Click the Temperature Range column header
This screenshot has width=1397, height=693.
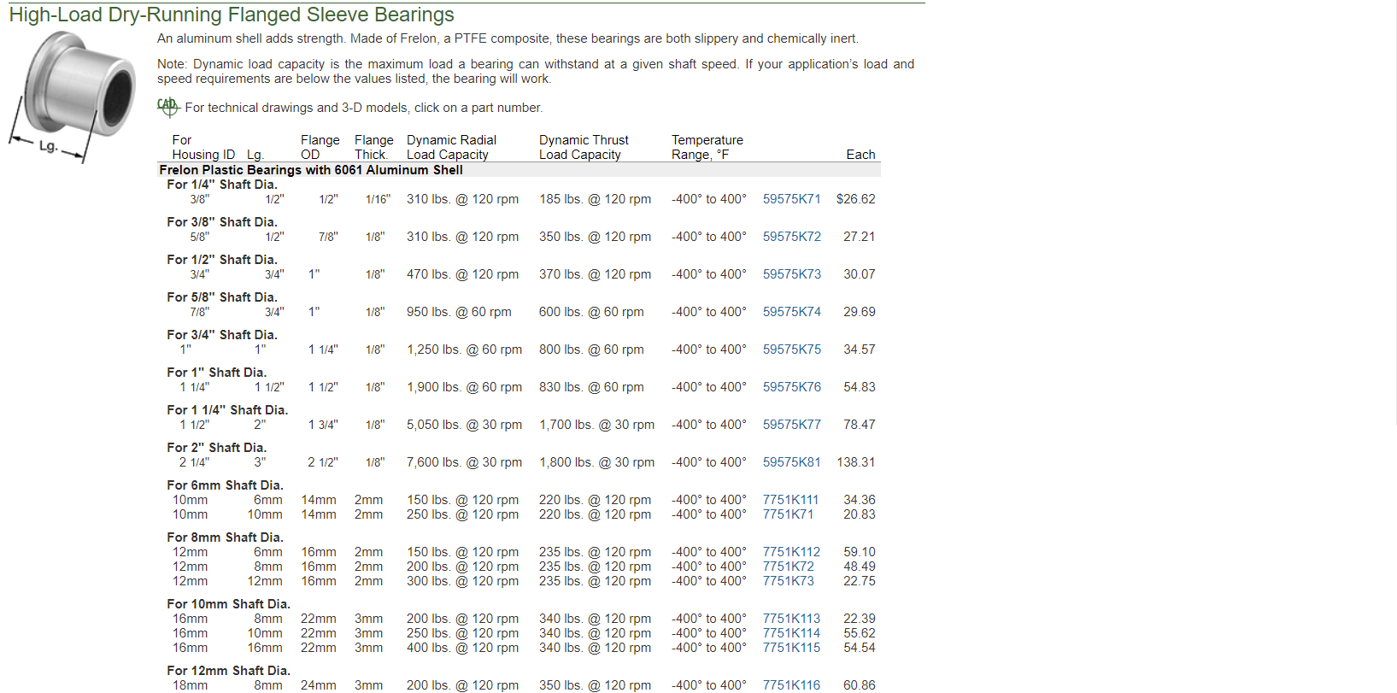(707, 147)
